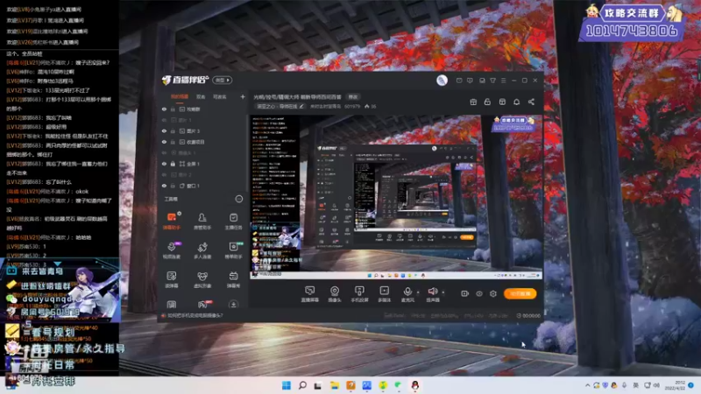Lock the 图片 3 source layer
This screenshot has height=394, width=701.
point(173,130)
